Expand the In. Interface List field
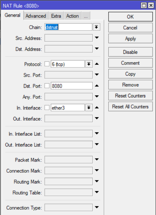The image size is (156, 215). click(x=97, y=133)
